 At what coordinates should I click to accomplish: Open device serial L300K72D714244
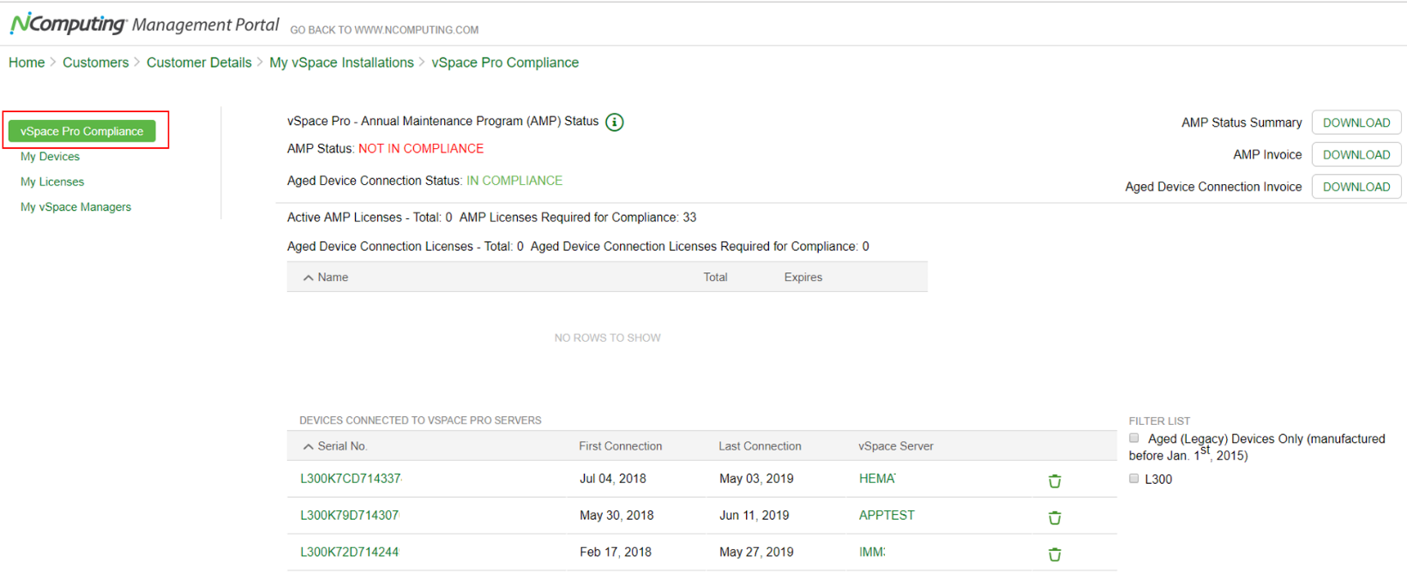349,552
